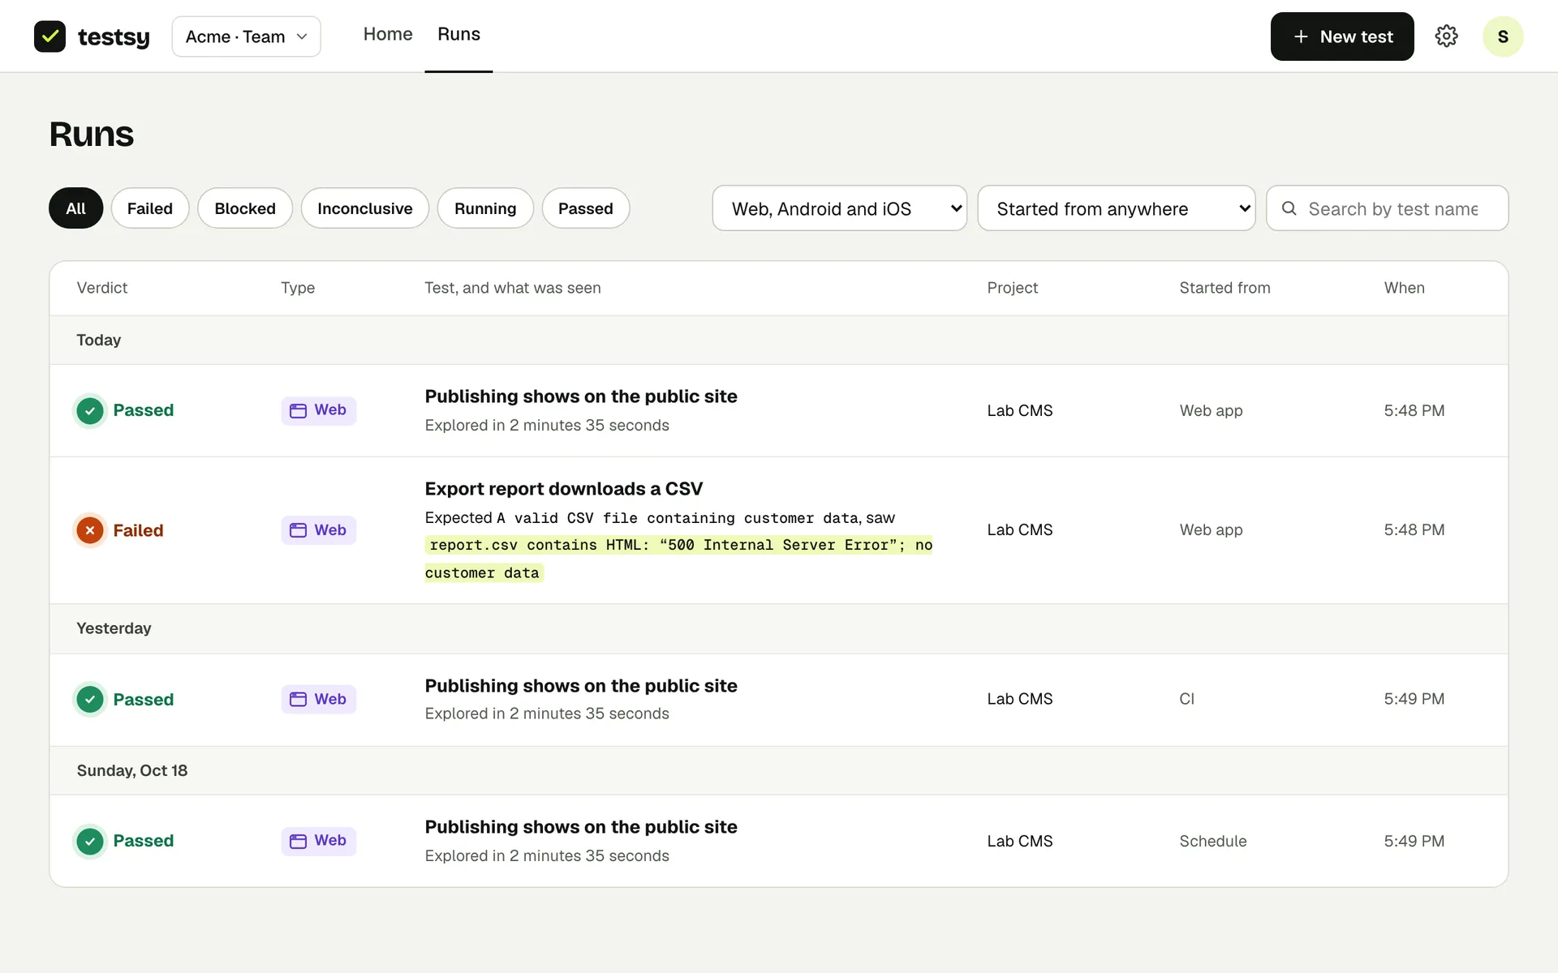The width and height of the screenshot is (1558, 973).
Task: Open the Export report downloads a CSV run
Action: point(778,530)
